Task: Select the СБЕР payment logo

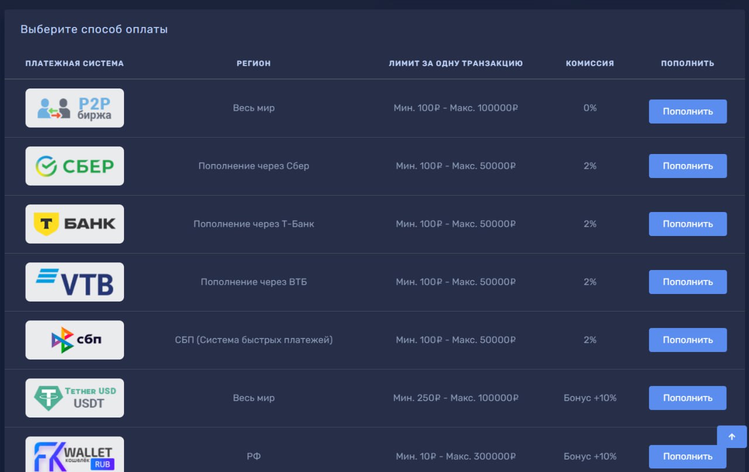Action: [x=74, y=166]
